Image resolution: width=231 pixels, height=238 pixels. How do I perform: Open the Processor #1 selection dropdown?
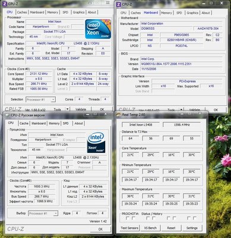(x=40, y=99)
